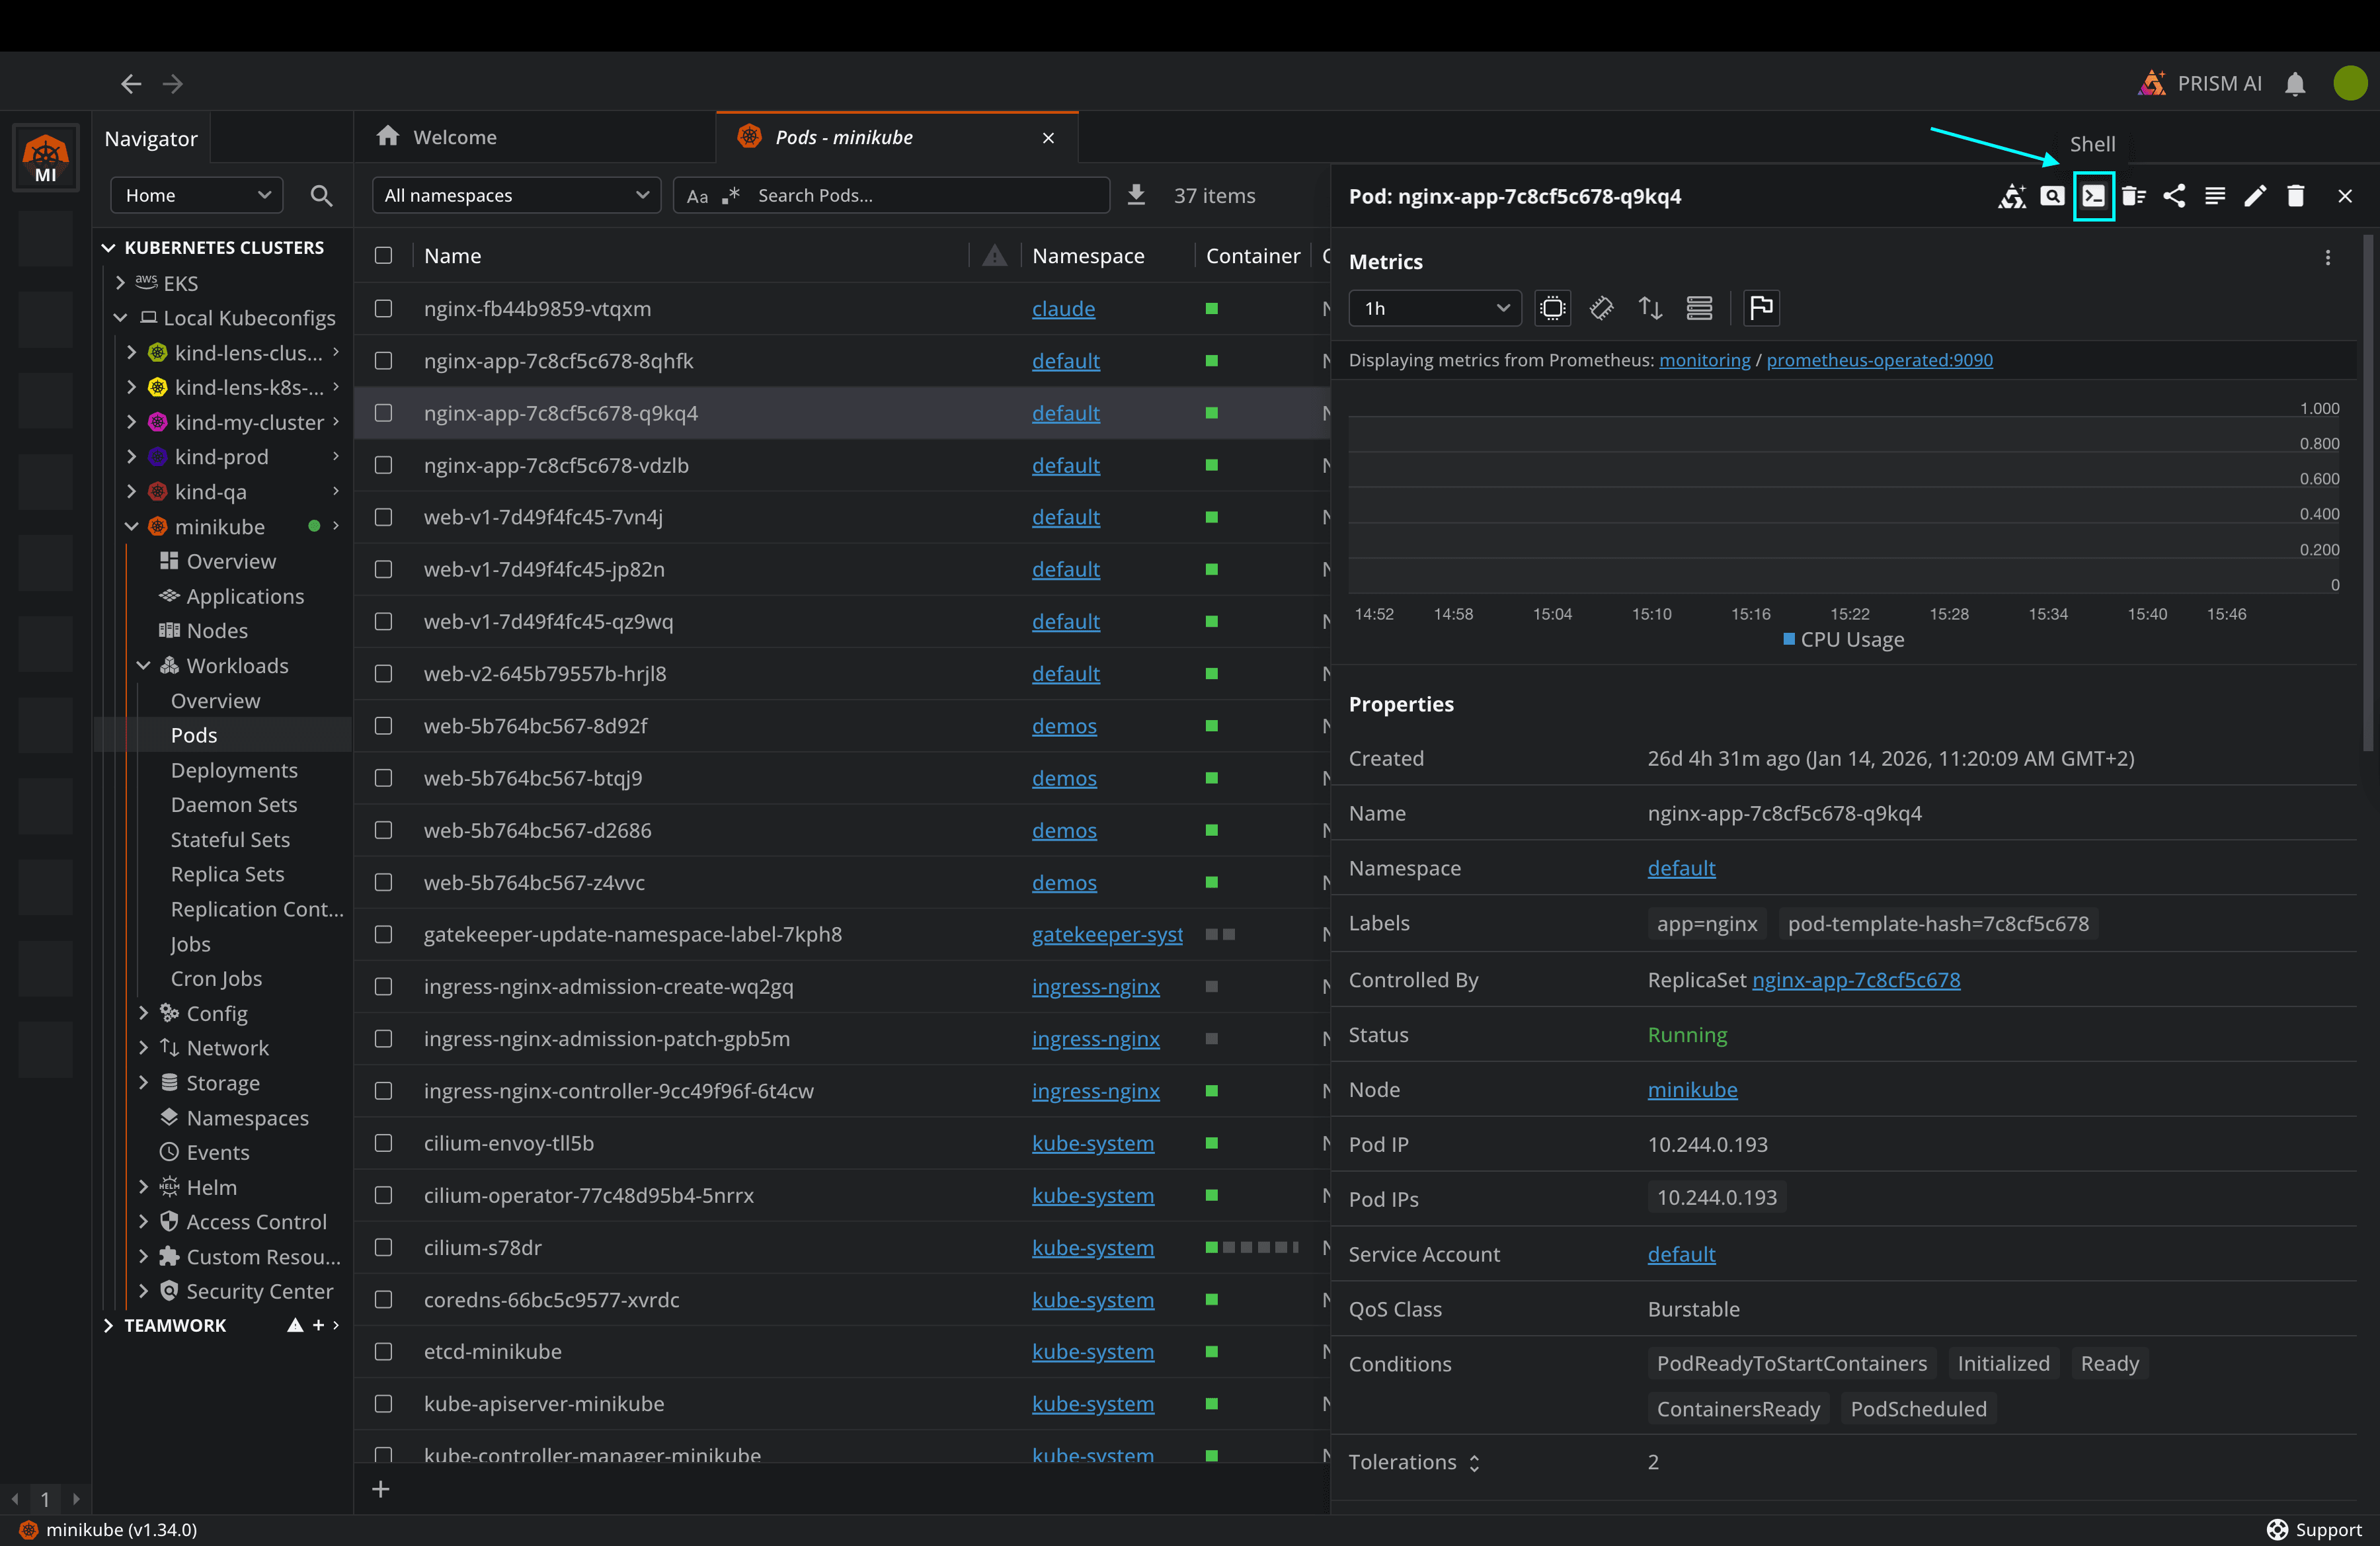This screenshot has height=1546, width=2380.
Task: Select checkbox for etcd-minikube pod
Action: pos(383,1352)
